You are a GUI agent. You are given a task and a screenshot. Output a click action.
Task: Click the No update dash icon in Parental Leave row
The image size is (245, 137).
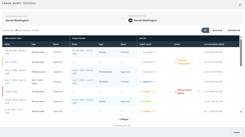141,72
